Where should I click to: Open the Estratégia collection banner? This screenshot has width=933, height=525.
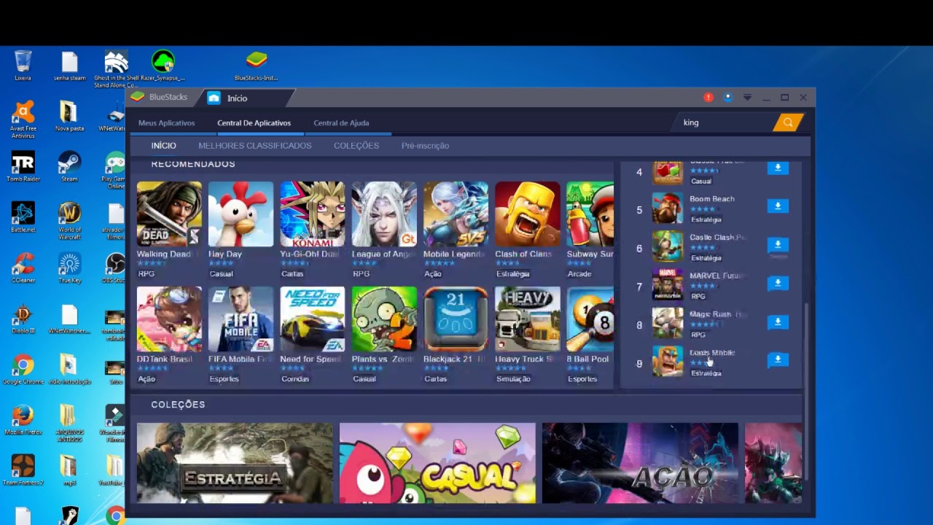click(235, 463)
